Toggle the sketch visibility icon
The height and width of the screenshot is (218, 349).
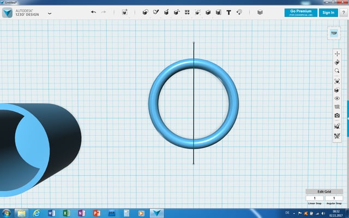pyautogui.click(x=337, y=136)
